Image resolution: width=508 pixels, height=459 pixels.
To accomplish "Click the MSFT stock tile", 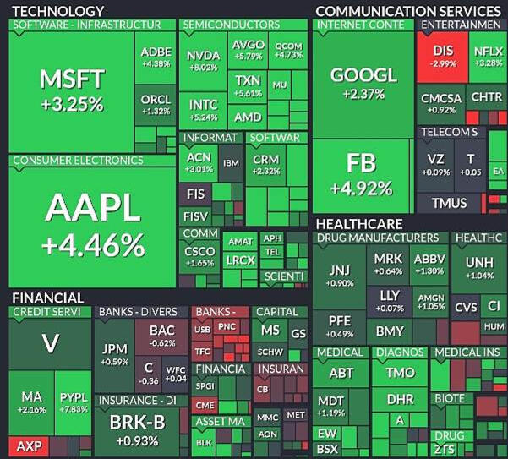I will coord(72,89).
